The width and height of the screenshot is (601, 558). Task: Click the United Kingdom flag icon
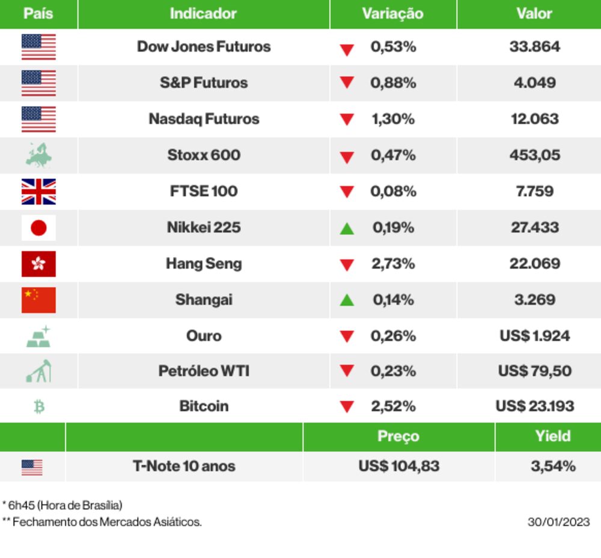tap(38, 192)
